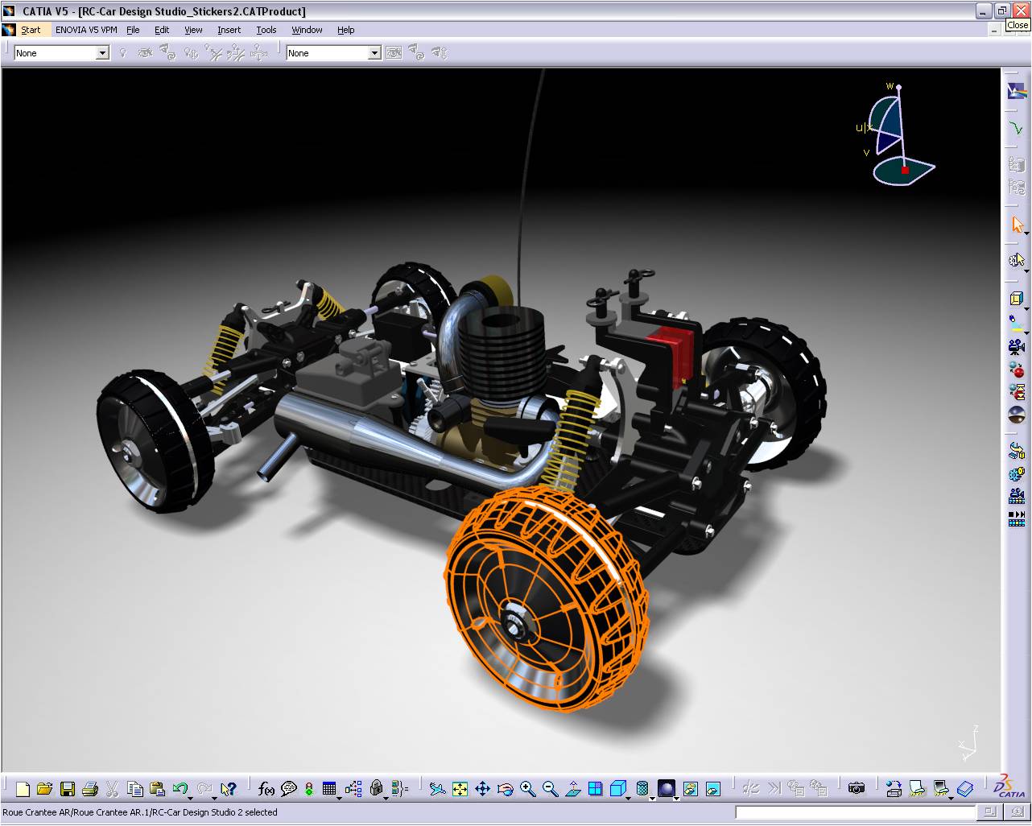Image resolution: width=1032 pixels, height=826 pixels.
Task: Click the Dassault CATIA logo icon
Action: (x=1009, y=787)
